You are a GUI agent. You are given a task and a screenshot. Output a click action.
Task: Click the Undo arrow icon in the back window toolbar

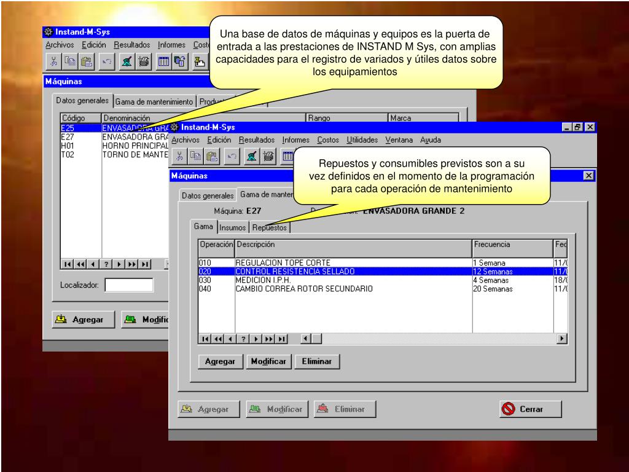tap(107, 61)
